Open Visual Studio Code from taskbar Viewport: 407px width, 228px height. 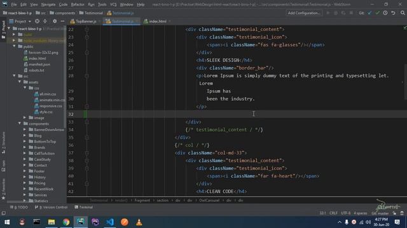point(110,222)
